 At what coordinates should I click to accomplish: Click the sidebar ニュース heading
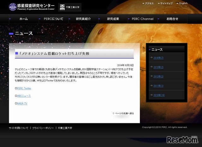coord(157,50)
